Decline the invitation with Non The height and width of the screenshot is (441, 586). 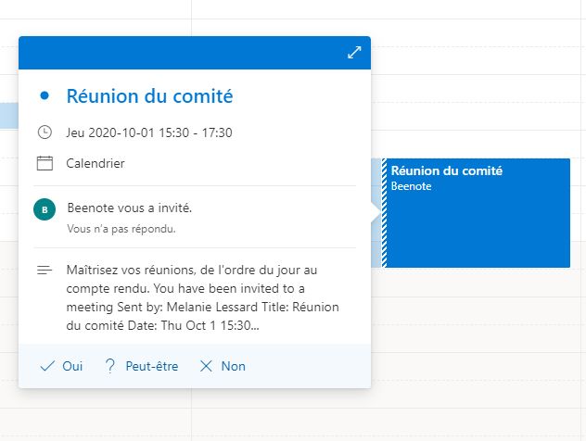(x=223, y=366)
